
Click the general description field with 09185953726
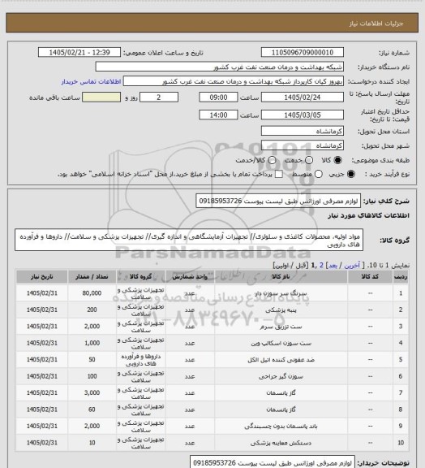click(x=278, y=201)
